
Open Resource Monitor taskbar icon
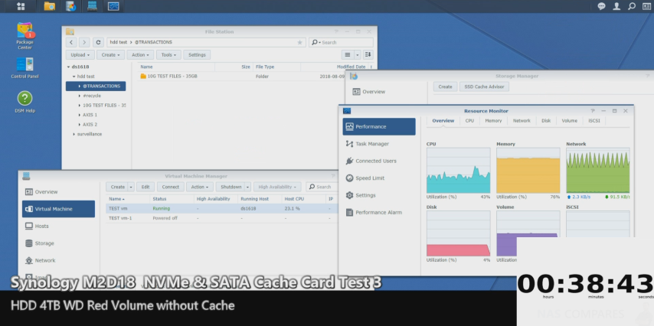tap(113, 6)
